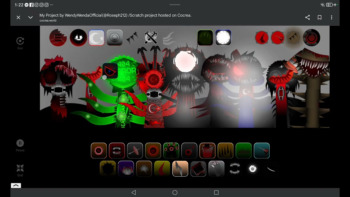Tap the Android back button
This screenshot has height=197, width=350.
(x=134, y=193)
